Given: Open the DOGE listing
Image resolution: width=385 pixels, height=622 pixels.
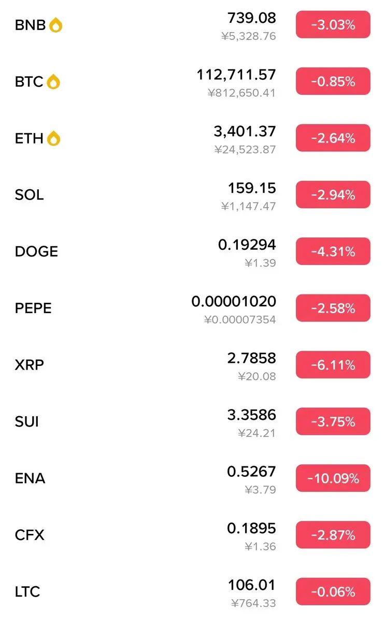Looking at the screenshot, I should coord(192,252).
